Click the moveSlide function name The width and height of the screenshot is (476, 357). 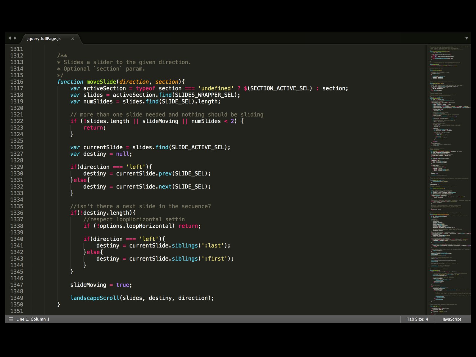(x=101, y=82)
